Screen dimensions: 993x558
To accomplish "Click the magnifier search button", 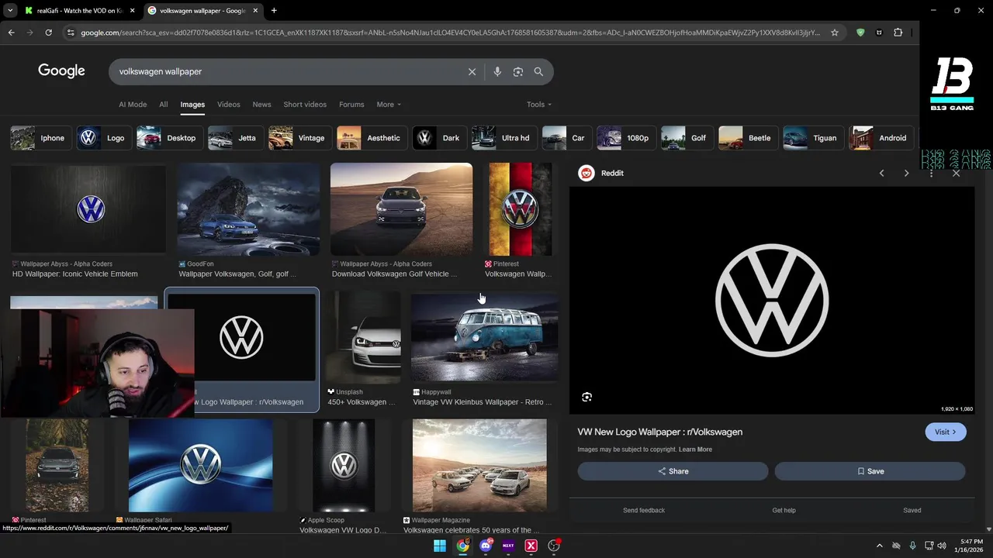I will [x=538, y=71].
